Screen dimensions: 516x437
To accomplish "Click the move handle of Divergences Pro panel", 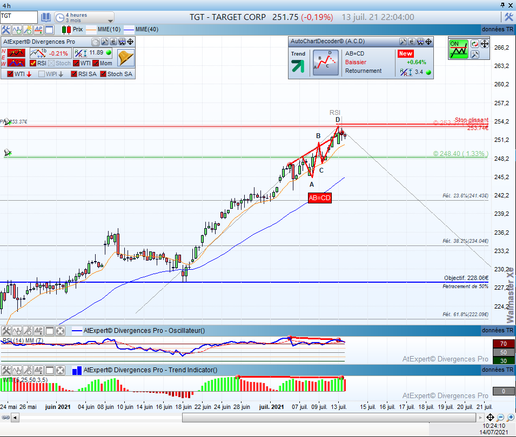I will (x=130, y=42).
